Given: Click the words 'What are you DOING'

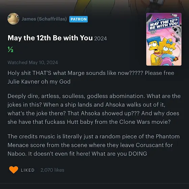Looking at the screenshot, I should click(119, 154).
